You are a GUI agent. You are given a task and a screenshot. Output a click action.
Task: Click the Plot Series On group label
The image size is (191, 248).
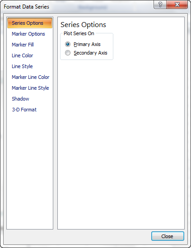(79, 33)
